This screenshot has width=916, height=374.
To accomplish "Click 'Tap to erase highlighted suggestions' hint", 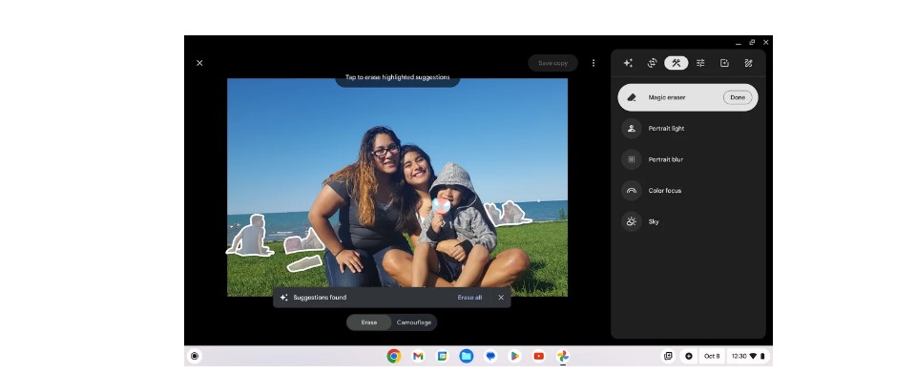I will coord(397,77).
